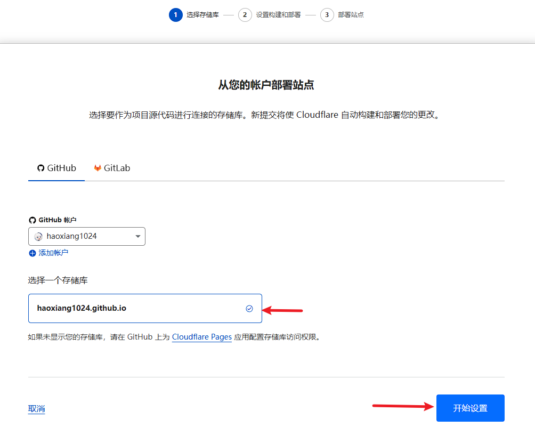Screen dimensions: 535x435
Task: Open the Cloudflare Pages link
Action: click(201, 337)
